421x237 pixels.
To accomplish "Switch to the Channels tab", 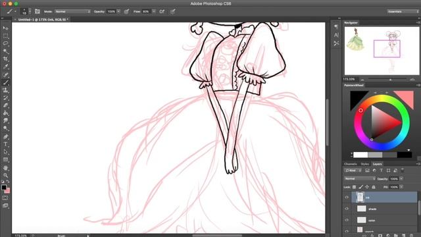I will pyautogui.click(x=351, y=164).
